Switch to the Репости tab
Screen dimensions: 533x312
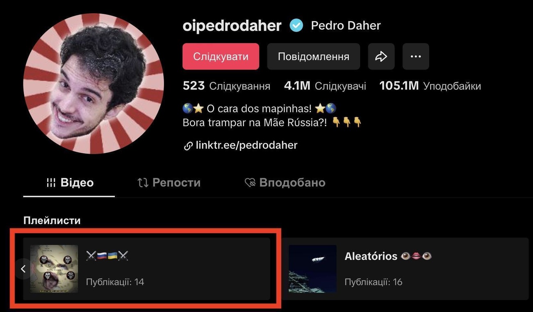click(x=169, y=183)
